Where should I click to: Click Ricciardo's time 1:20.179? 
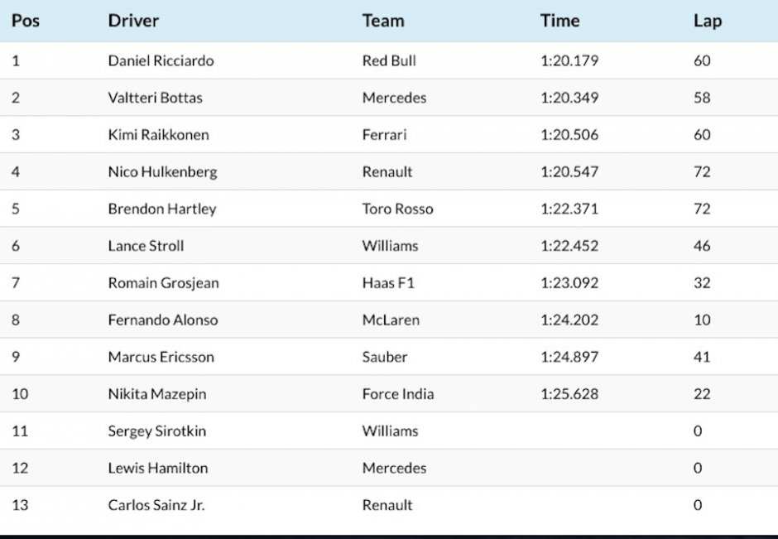[569, 60]
